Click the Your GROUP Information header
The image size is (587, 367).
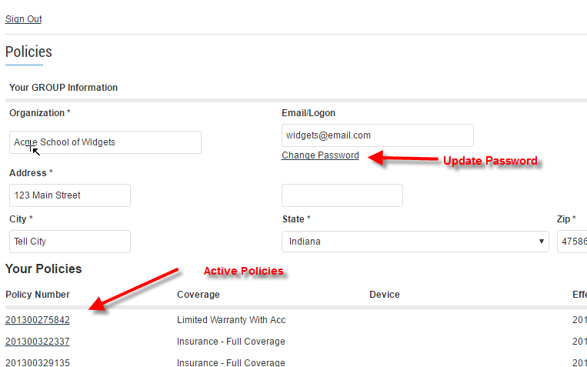[63, 87]
